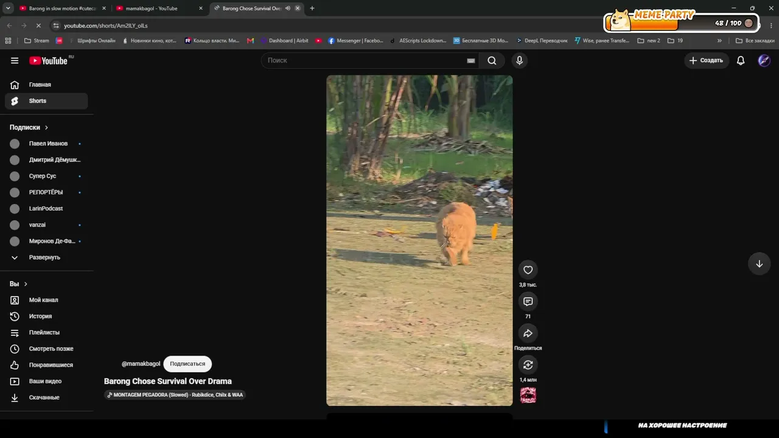Click browser stop loading button
Viewport: 779px width, 438px height.
38,26
